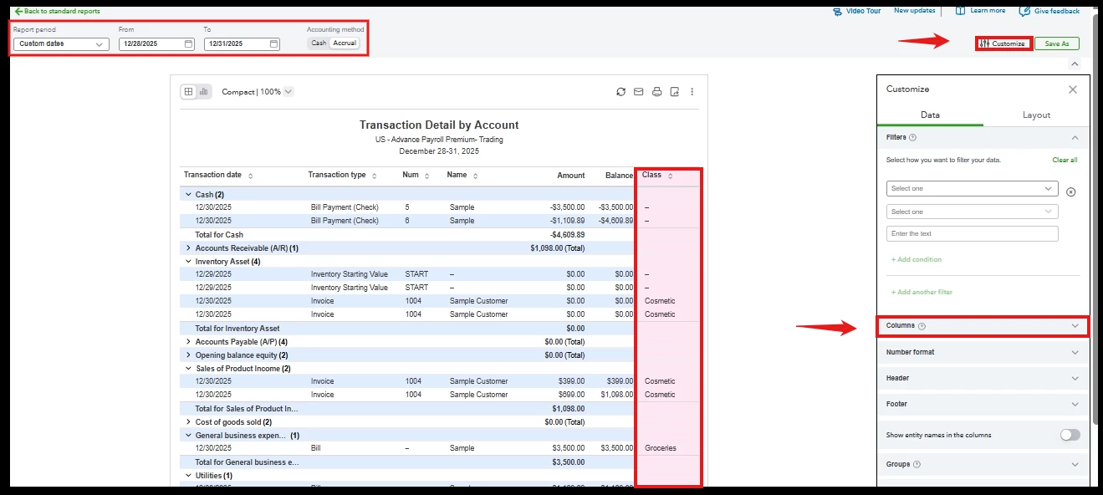Click the Save As button
This screenshot has width=1103, height=495.
tap(1056, 43)
